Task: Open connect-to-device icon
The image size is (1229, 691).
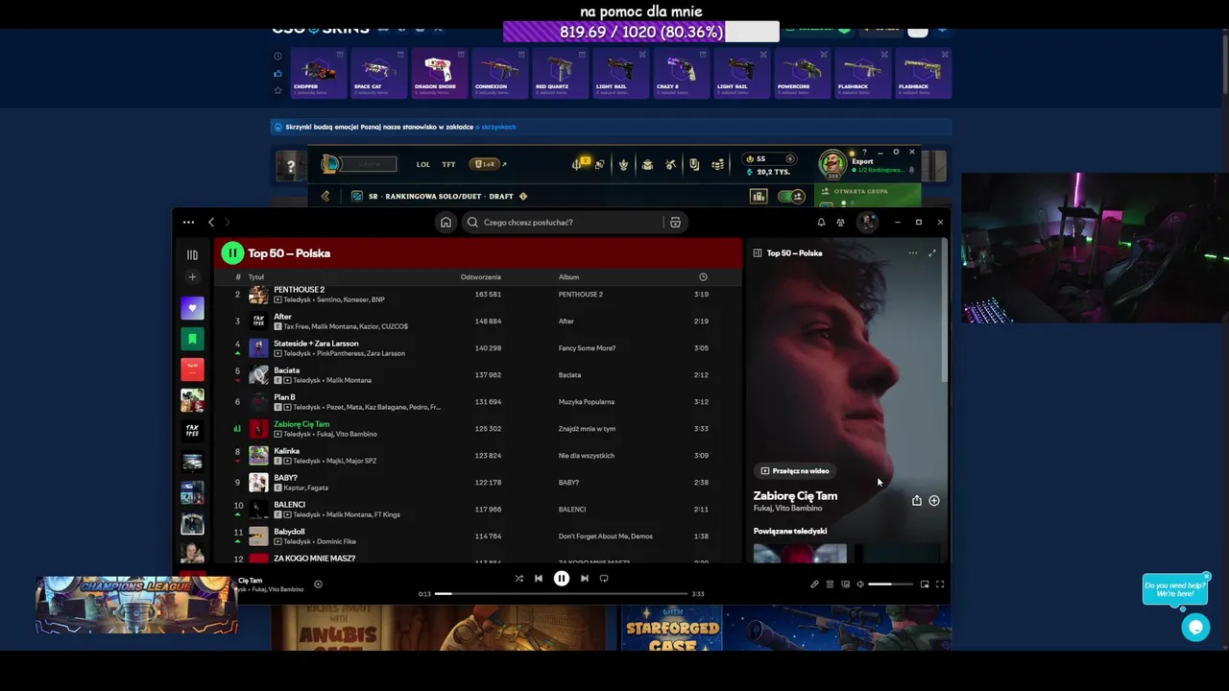Action: pyautogui.click(x=845, y=584)
